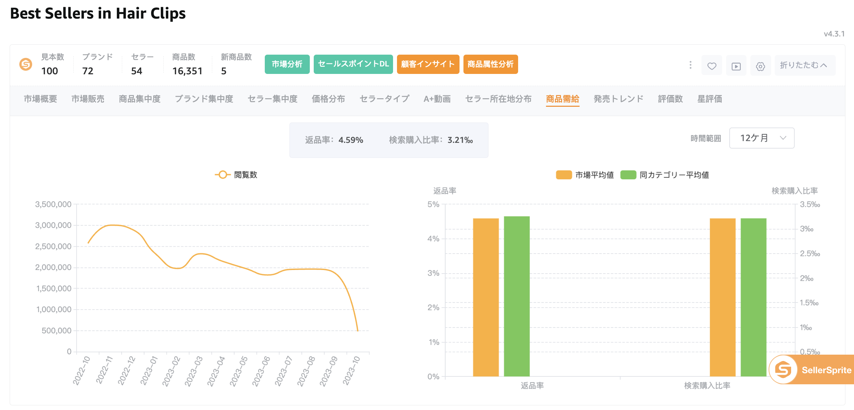Open the settings gear icon
854x410 pixels.
pyautogui.click(x=760, y=65)
